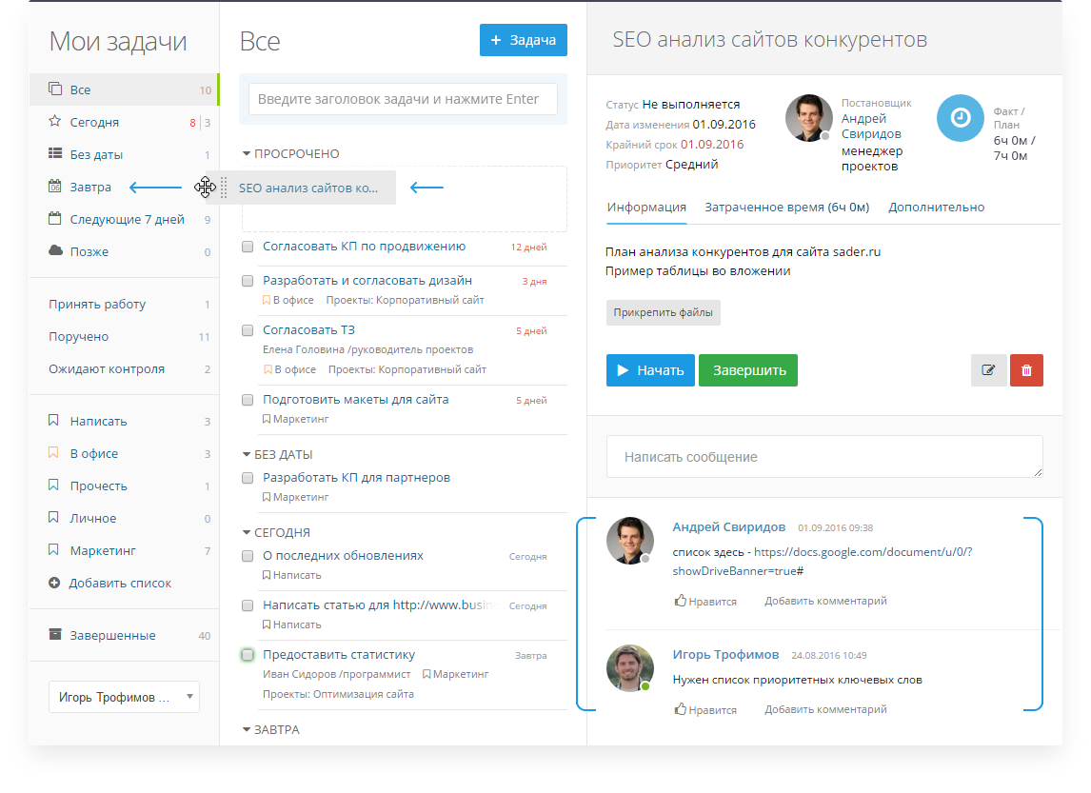1091x793 pixels.
Task: Click the plus icon "Добавить список"
Action: pyautogui.click(x=55, y=583)
